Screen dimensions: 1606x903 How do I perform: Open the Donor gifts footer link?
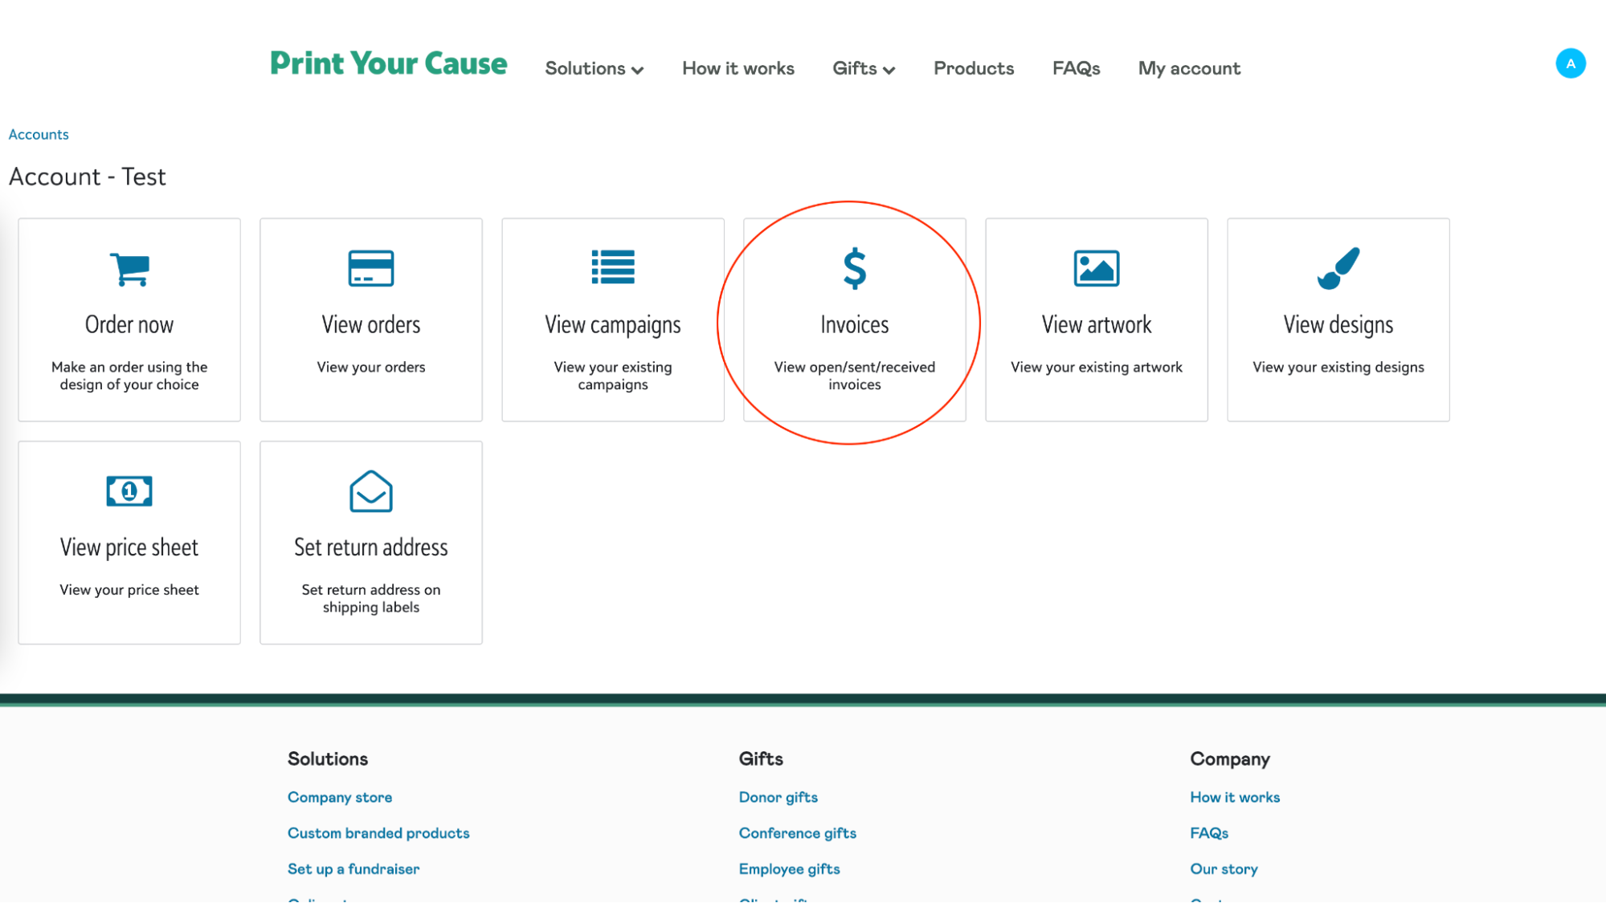pyautogui.click(x=778, y=797)
